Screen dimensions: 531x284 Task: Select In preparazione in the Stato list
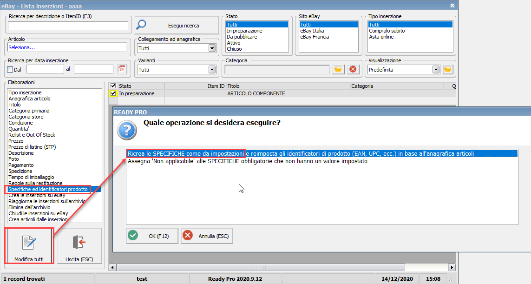coord(257,31)
